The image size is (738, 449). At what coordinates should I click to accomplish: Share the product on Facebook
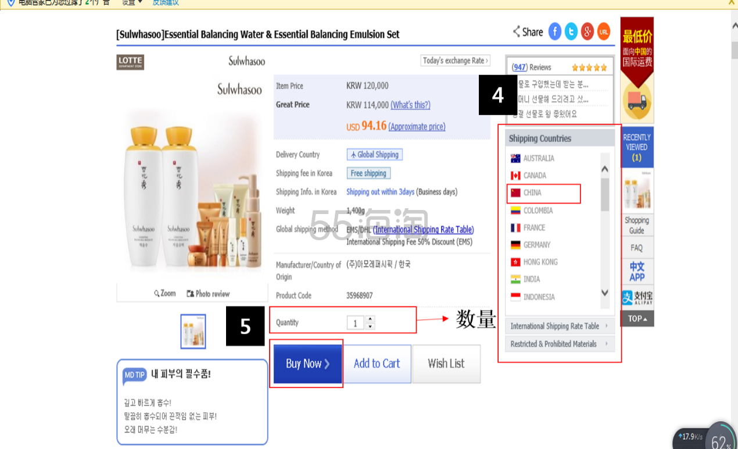(555, 32)
